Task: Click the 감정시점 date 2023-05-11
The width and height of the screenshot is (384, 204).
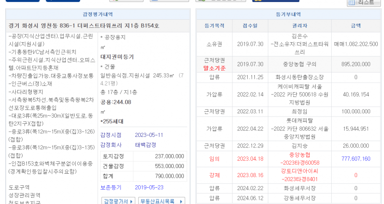Action: (x=149, y=134)
